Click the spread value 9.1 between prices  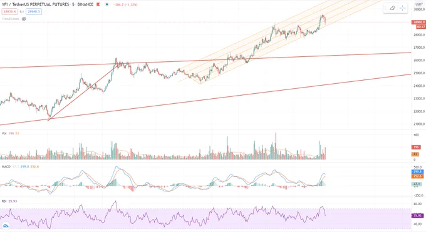tap(22, 12)
